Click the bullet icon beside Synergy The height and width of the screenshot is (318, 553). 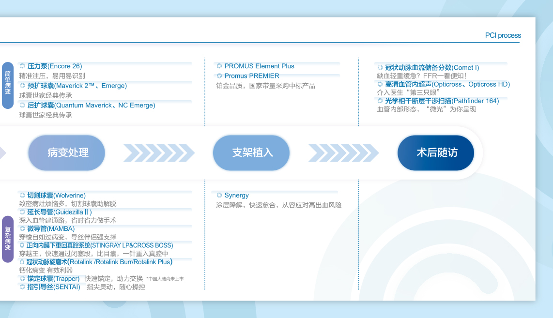(219, 196)
